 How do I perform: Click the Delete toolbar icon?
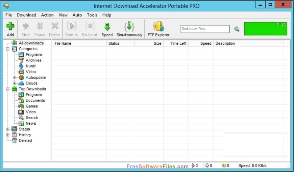(54, 26)
